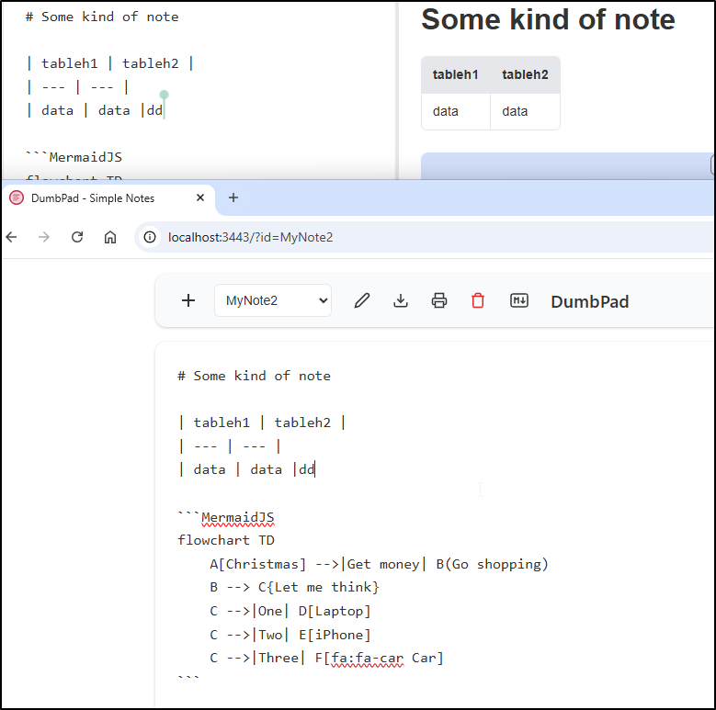Viewport: 716px width, 710px height.
Task: Click the 'fa:fa-car' underlined text
Action: (x=367, y=659)
